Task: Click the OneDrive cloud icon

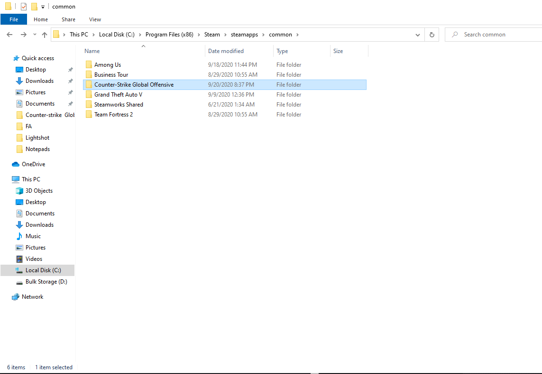Action: [x=16, y=164]
